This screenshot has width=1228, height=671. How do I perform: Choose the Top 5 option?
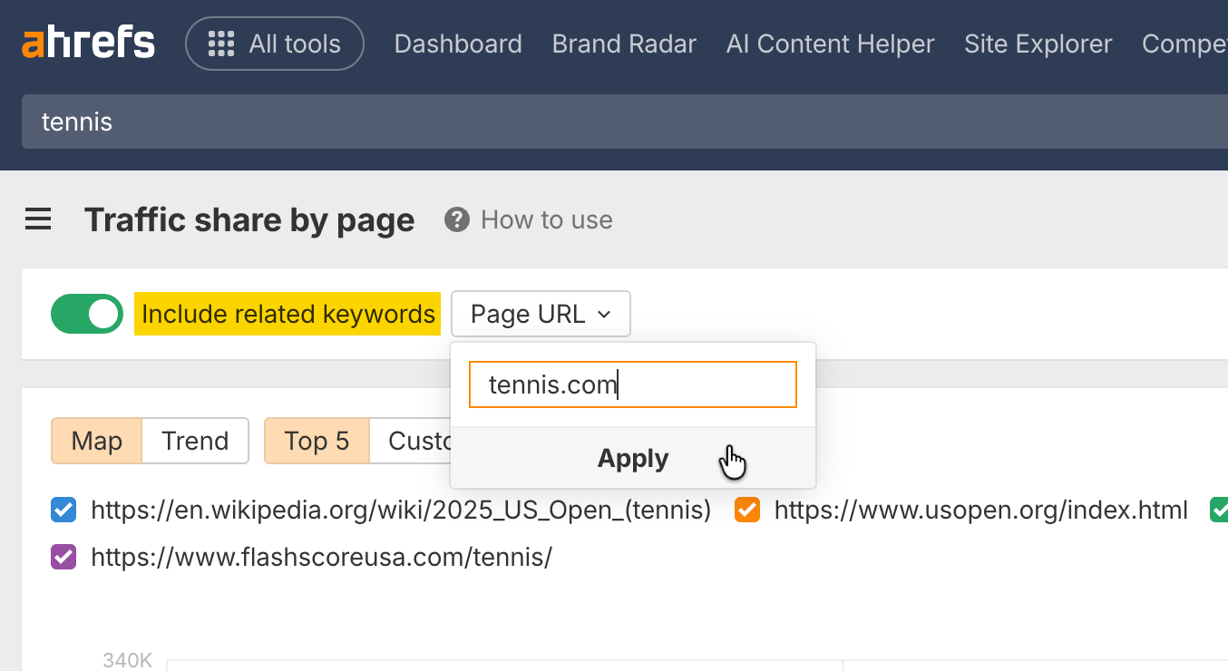click(x=317, y=441)
